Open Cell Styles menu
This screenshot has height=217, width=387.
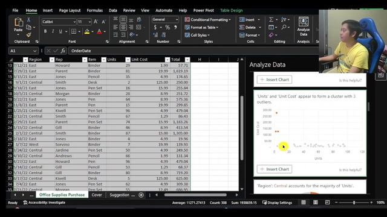[197, 35]
